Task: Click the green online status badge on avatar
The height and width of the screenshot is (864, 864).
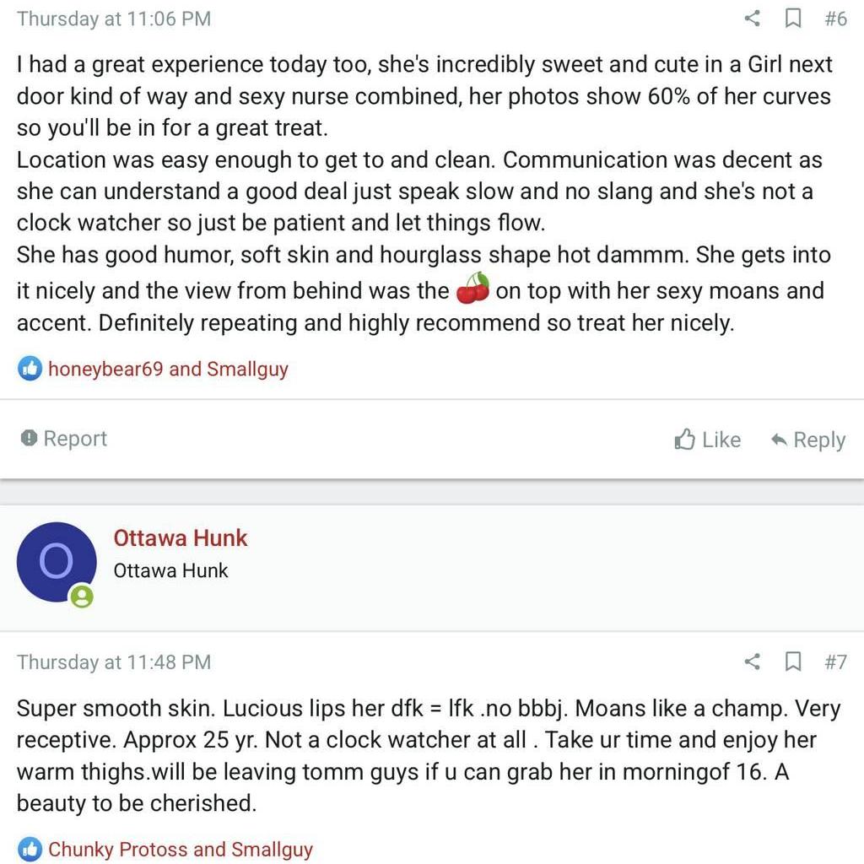Action: 81,597
